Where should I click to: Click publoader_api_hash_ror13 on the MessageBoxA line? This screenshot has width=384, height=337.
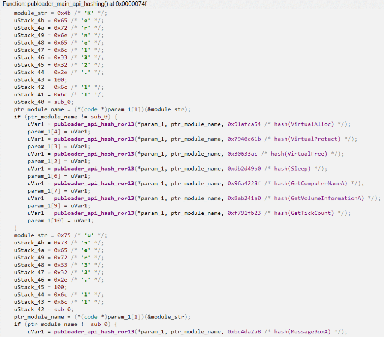point(94,331)
